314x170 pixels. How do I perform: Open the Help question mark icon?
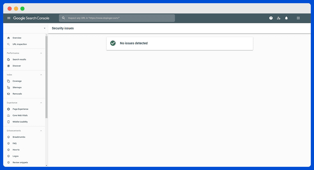click(x=271, y=18)
